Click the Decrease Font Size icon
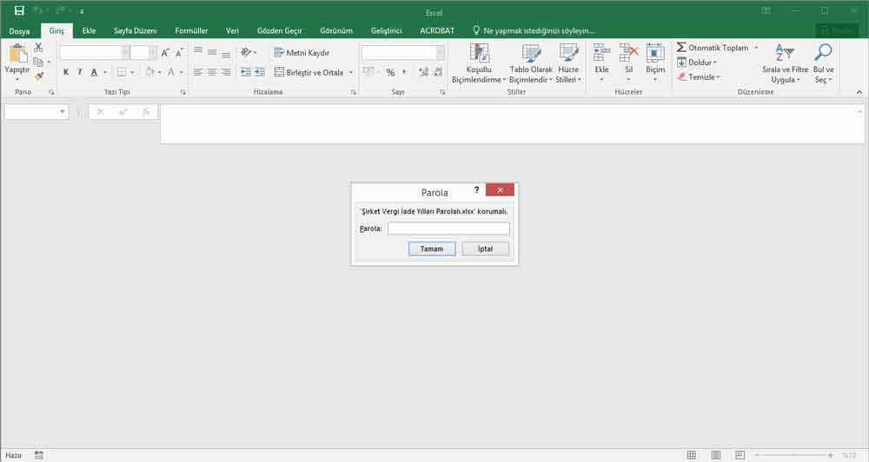The height and width of the screenshot is (462, 869). click(179, 53)
